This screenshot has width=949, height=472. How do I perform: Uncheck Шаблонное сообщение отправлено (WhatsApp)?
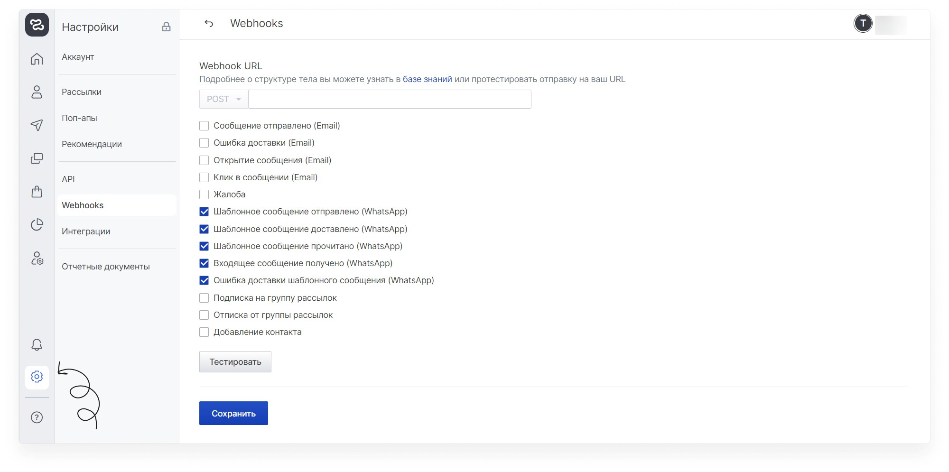[x=204, y=212]
